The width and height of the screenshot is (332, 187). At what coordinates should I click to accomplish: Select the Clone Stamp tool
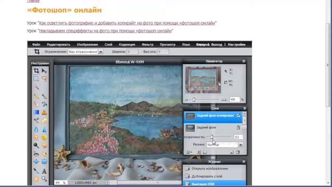[x=44, y=112]
